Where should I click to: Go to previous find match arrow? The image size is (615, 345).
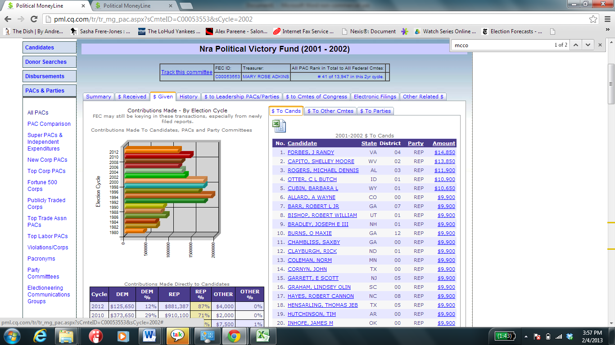pyautogui.click(x=576, y=45)
